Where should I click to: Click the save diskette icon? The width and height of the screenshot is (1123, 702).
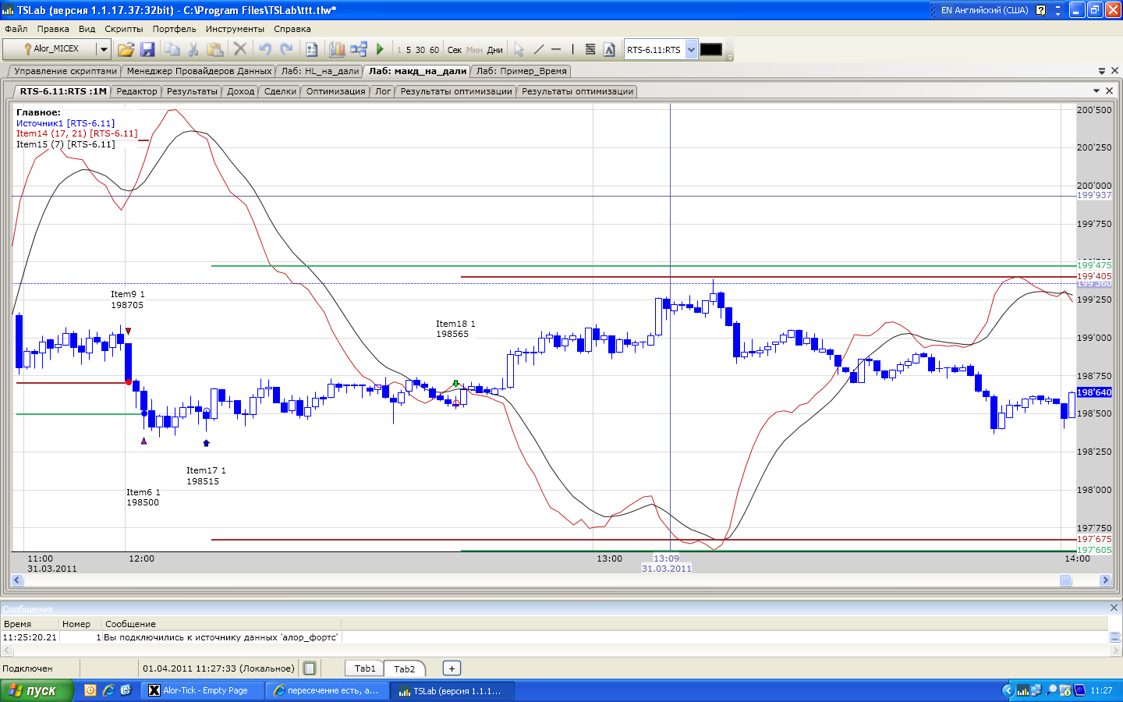pyautogui.click(x=147, y=49)
